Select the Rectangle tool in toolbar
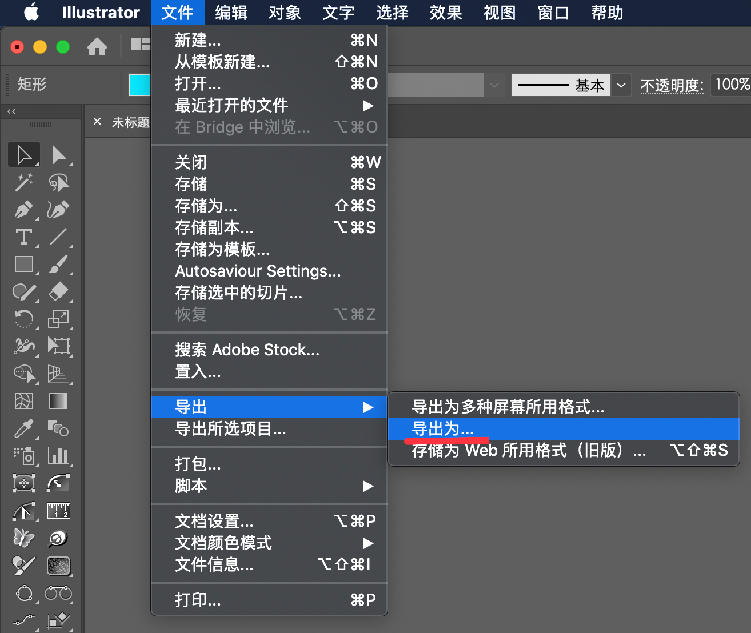The image size is (751, 633). click(24, 264)
